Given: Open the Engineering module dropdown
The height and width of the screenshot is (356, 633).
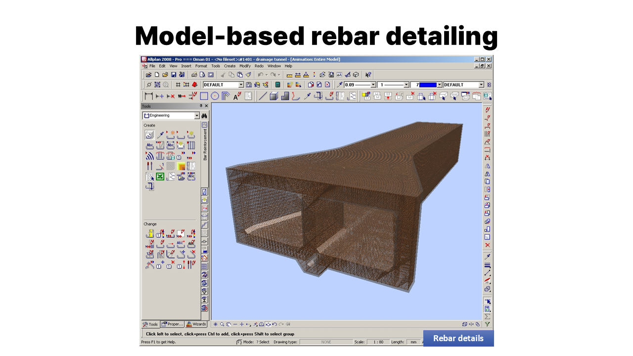Looking at the screenshot, I should pos(197,116).
